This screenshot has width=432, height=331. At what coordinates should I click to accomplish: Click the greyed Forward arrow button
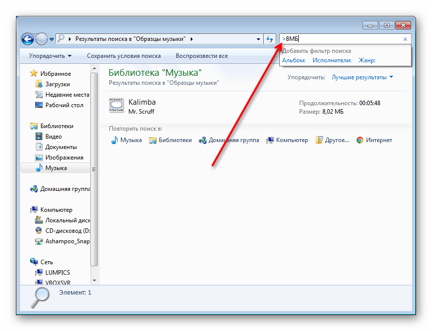[x=41, y=39]
